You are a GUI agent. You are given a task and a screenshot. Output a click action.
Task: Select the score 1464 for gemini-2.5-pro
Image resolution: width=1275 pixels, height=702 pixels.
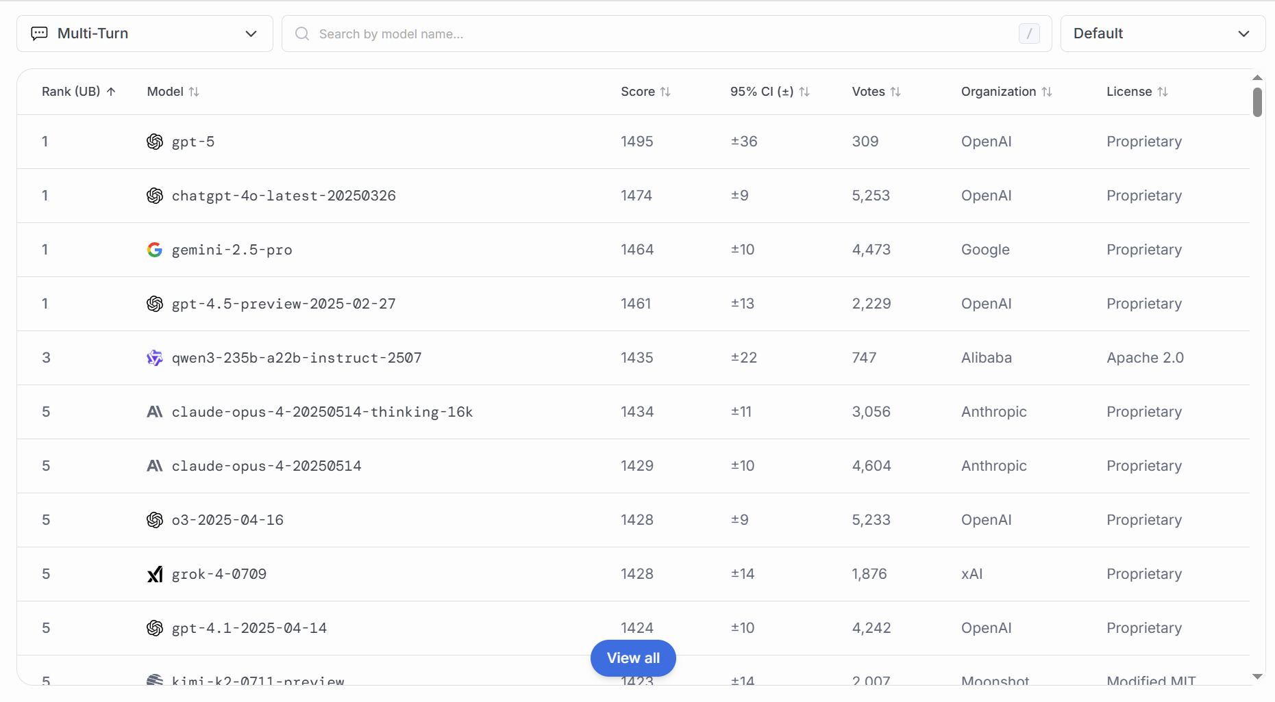637,250
